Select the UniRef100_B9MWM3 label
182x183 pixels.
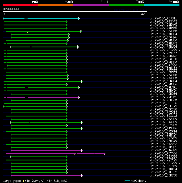[163, 44]
